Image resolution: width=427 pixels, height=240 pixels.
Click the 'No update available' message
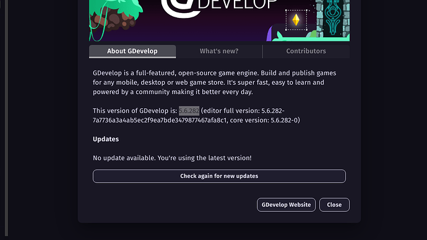(172, 158)
